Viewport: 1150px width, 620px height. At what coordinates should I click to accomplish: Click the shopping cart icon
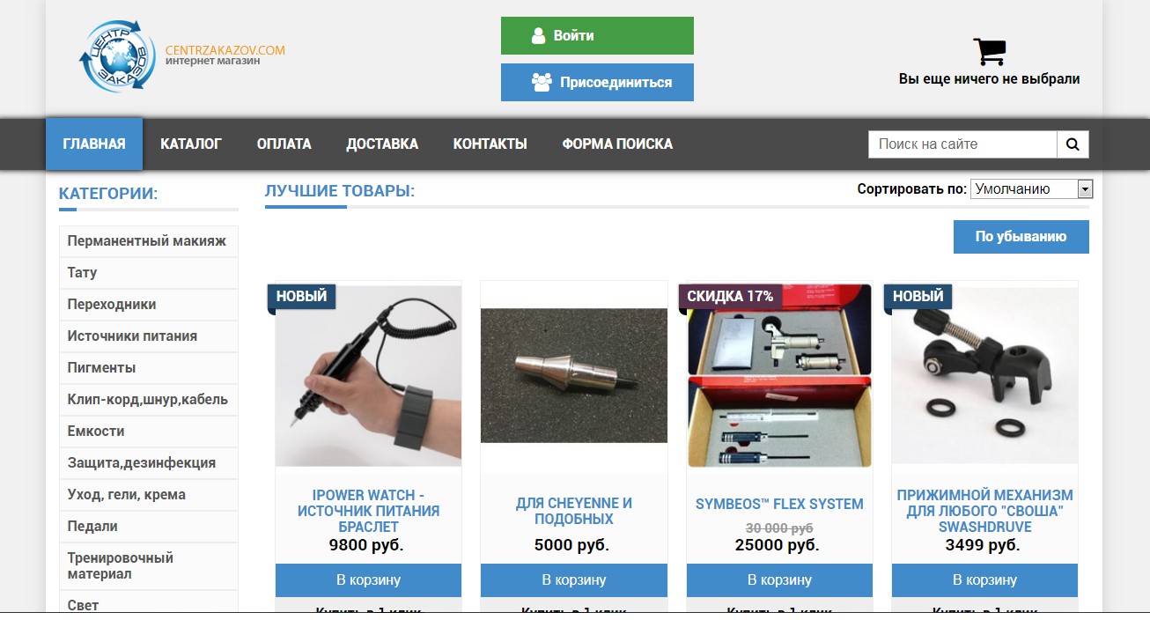(990, 51)
